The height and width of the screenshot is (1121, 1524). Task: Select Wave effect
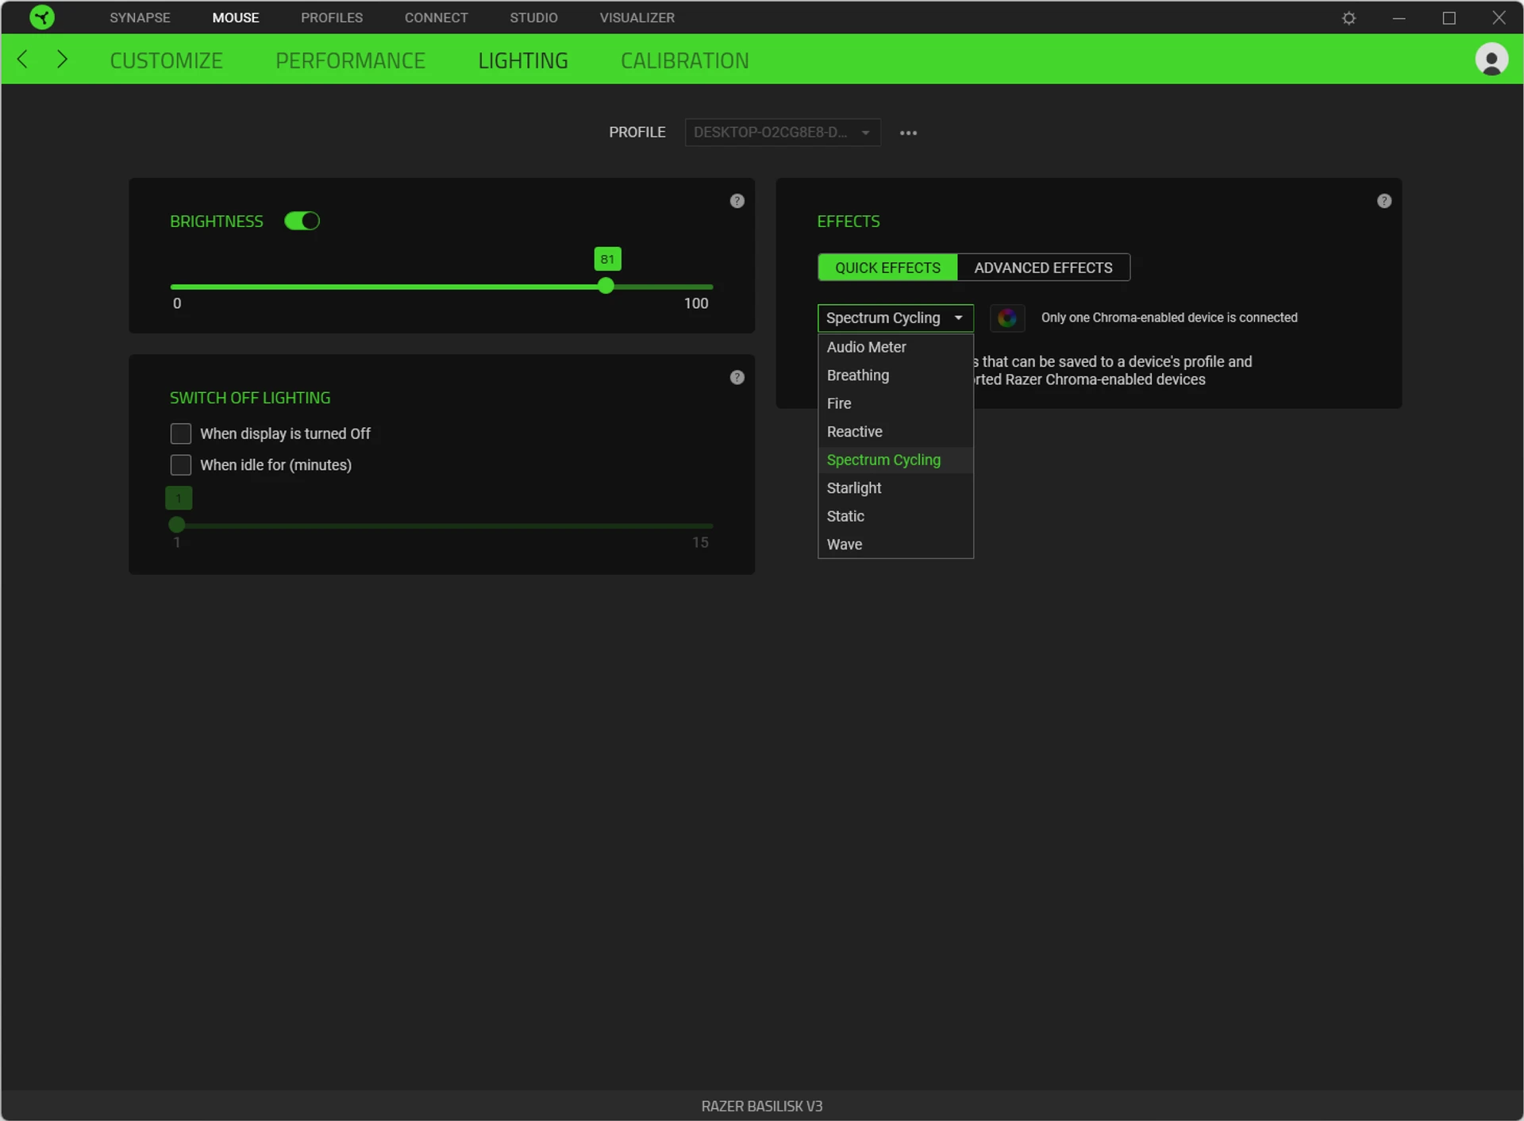pos(895,544)
